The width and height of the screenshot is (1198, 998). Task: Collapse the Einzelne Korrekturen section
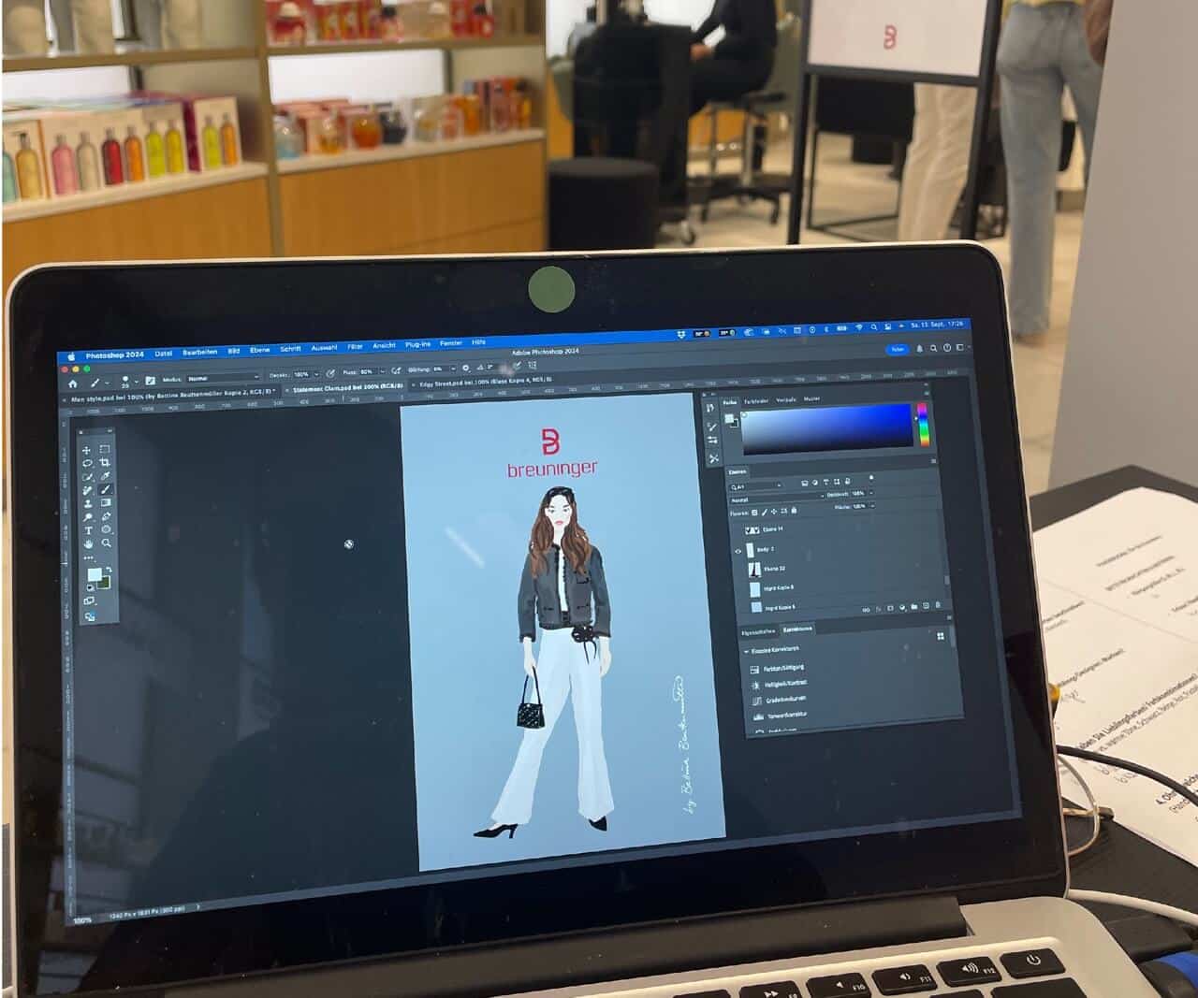tap(746, 650)
